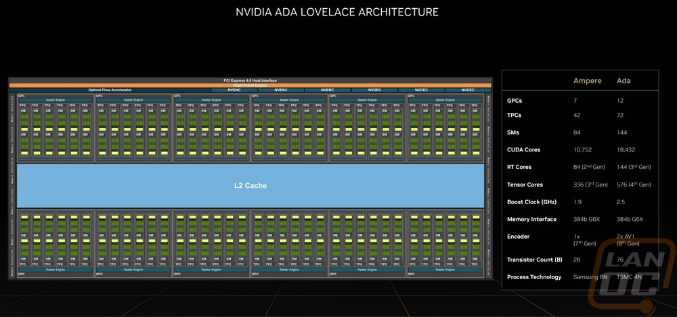Select the GPCs row label

tap(515, 101)
